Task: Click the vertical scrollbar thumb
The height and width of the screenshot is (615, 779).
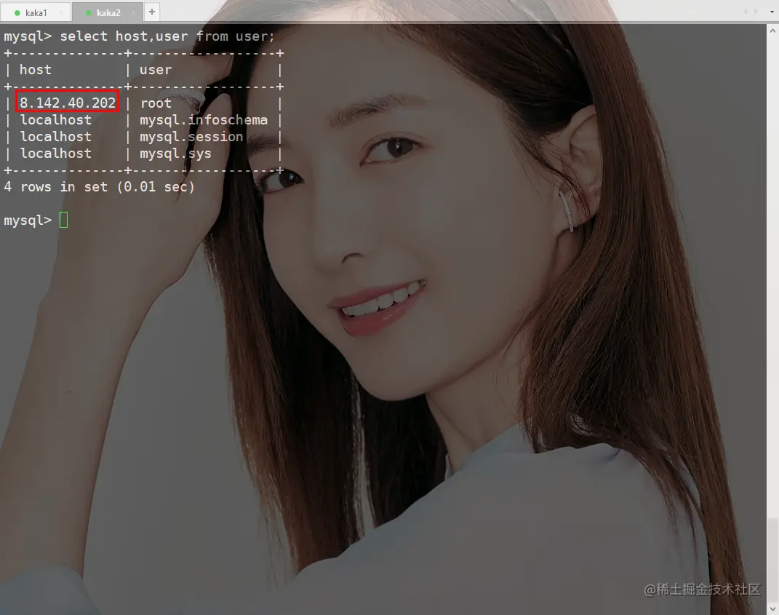Action: [772, 559]
